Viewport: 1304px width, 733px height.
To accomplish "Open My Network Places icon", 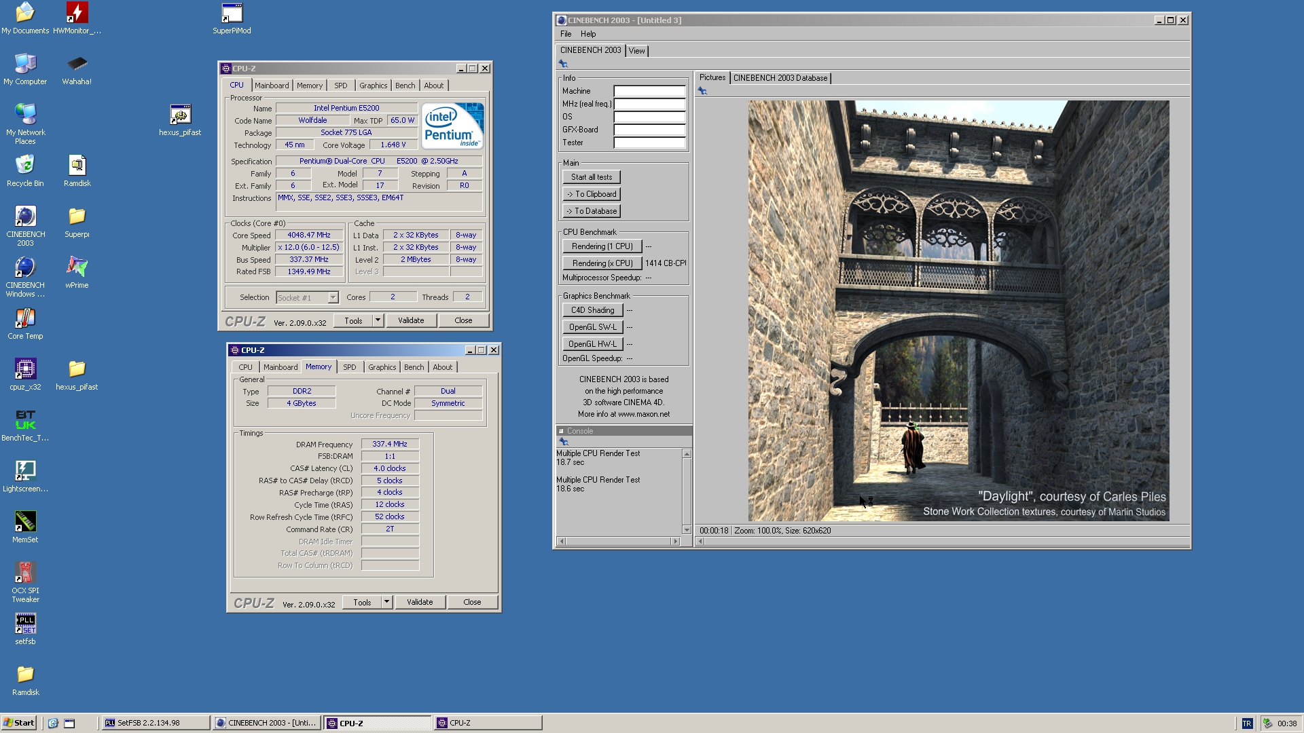I will pyautogui.click(x=25, y=124).
